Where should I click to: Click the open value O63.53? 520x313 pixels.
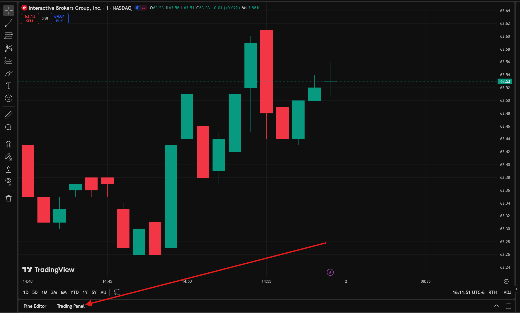[157, 8]
